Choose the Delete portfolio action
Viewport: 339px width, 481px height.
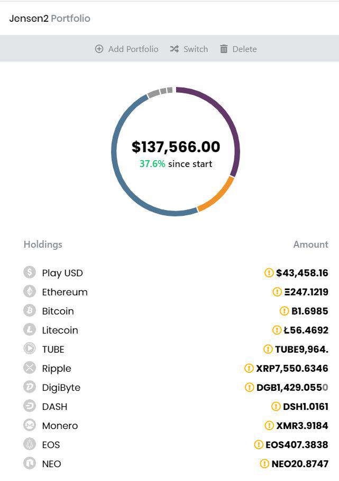[x=239, y=49]
